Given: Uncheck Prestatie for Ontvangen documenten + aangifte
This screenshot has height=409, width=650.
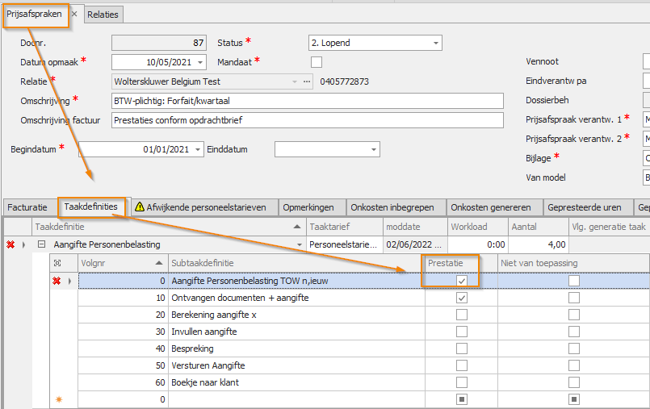Looking at the screenshot, I should click(461, 298).
